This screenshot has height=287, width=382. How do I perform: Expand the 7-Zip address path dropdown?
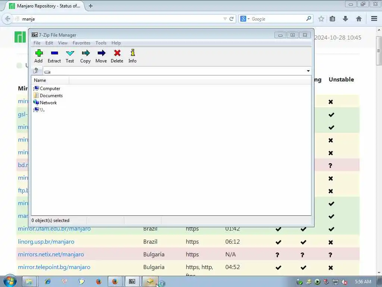pyautogui.click(x=308, y=71)
